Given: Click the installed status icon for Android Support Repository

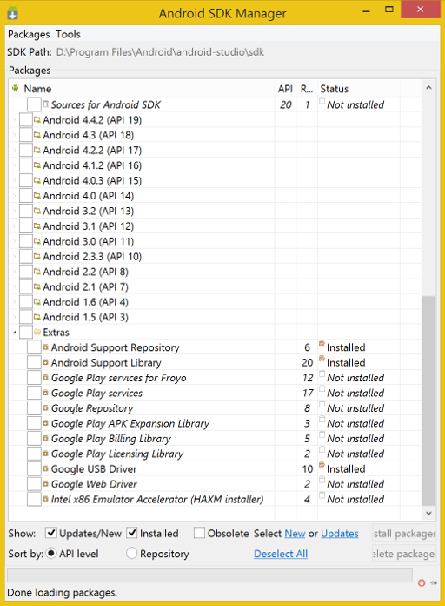Looking at the screenshot, I should (322, 344).
